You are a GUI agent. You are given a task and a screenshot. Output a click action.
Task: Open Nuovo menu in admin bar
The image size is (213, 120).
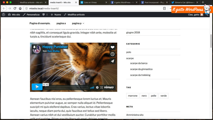[x=56, y=15]
